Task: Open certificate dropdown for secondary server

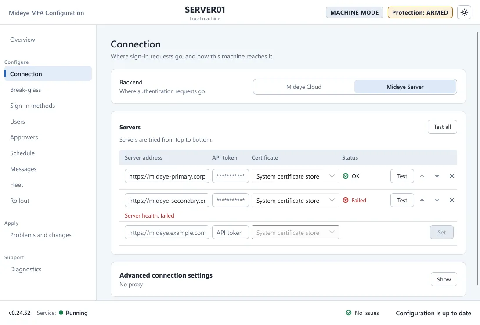Action: 295,201
